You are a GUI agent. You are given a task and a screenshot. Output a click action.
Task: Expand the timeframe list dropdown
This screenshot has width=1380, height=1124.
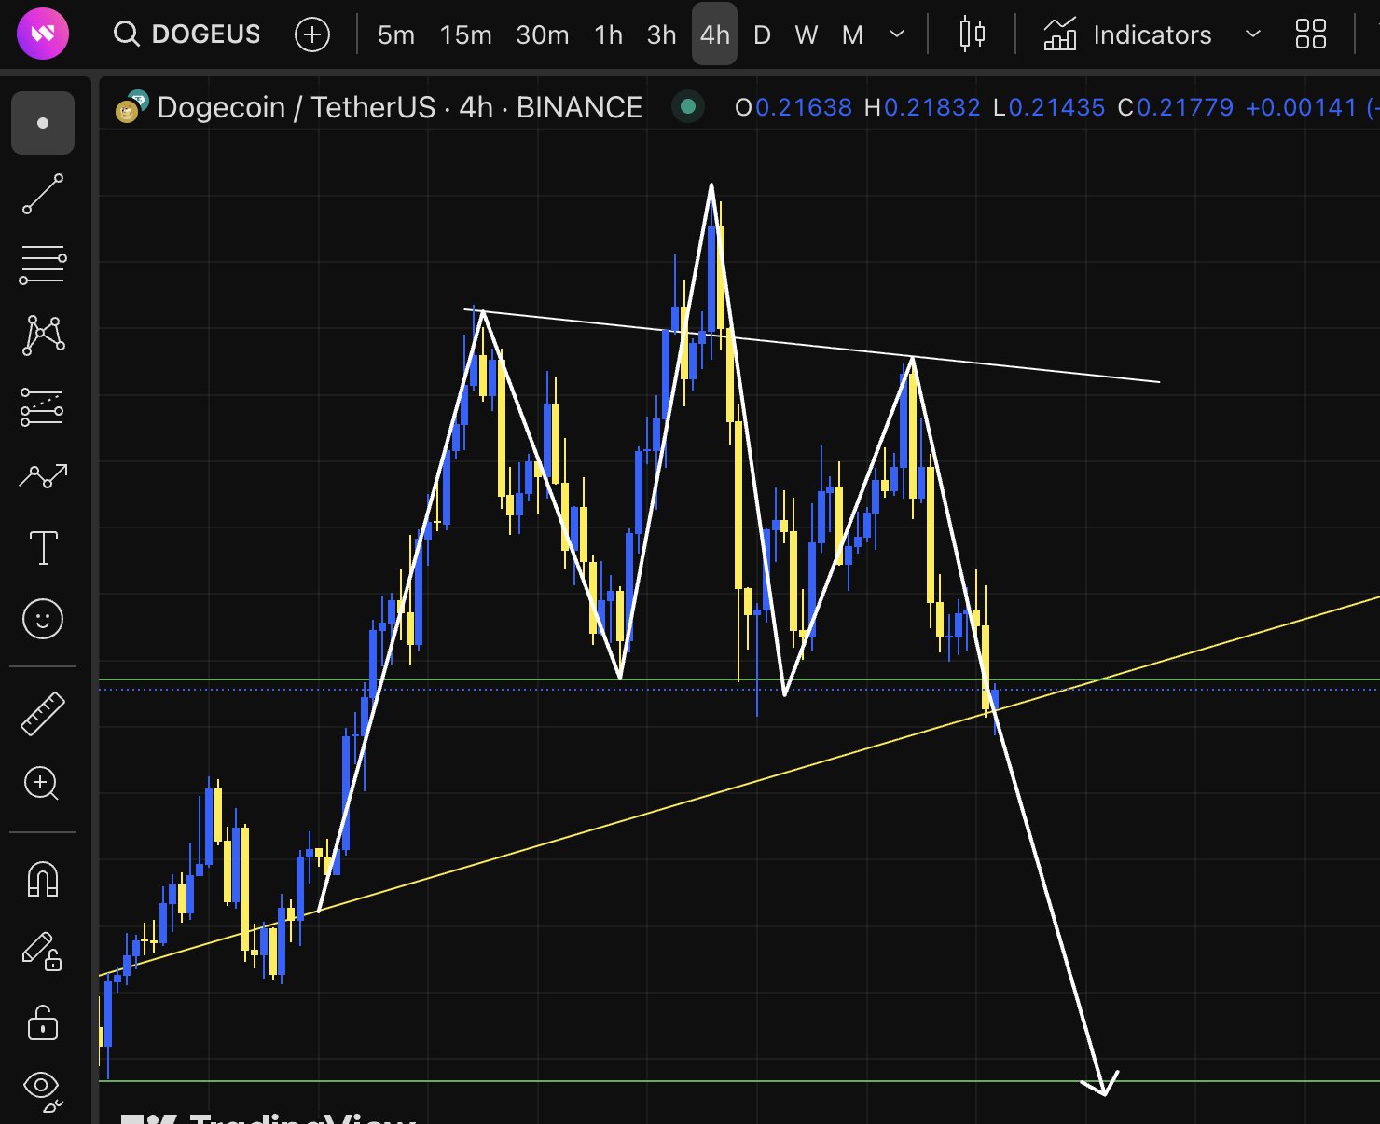[x=897, y=34]
